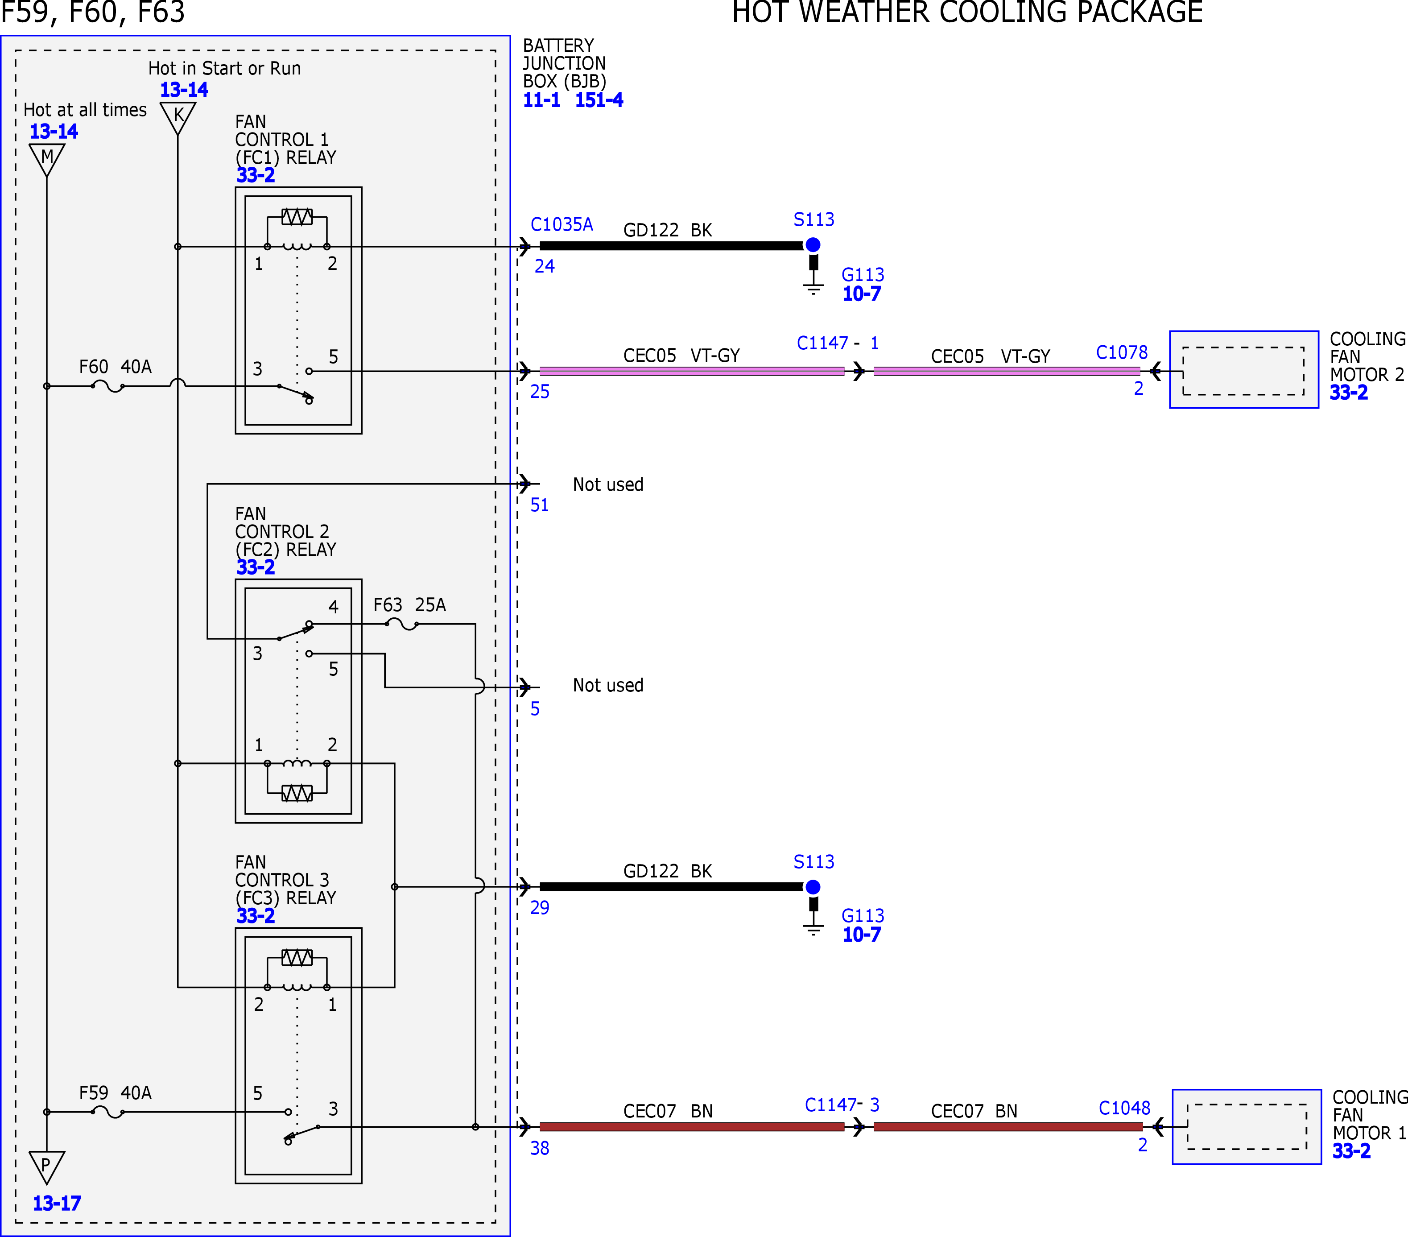
Task: Click the 13-14 link under Hot at all times
Action: coord(54,131)
